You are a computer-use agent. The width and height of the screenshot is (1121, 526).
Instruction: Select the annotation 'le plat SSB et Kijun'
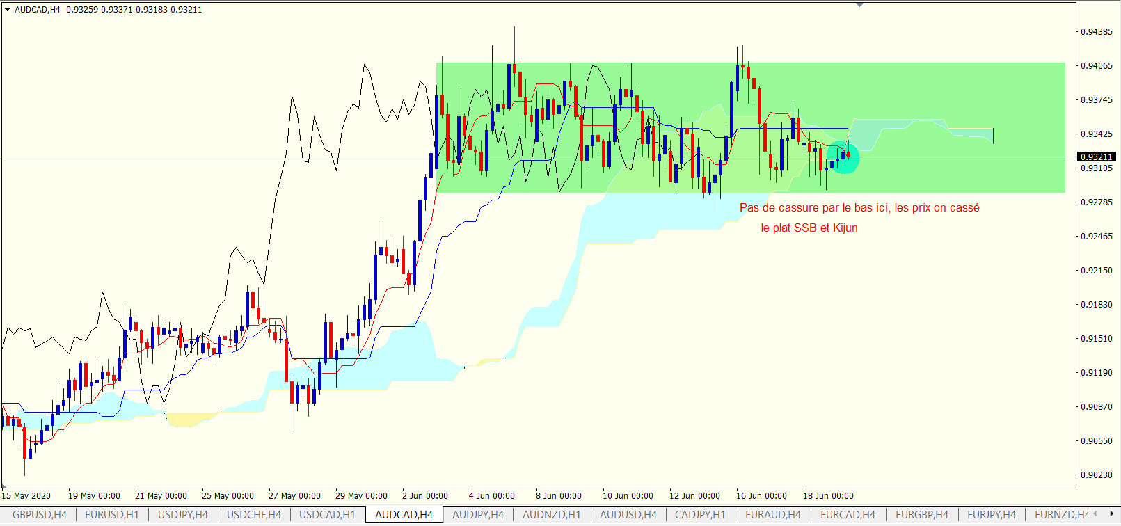[809, 228]
